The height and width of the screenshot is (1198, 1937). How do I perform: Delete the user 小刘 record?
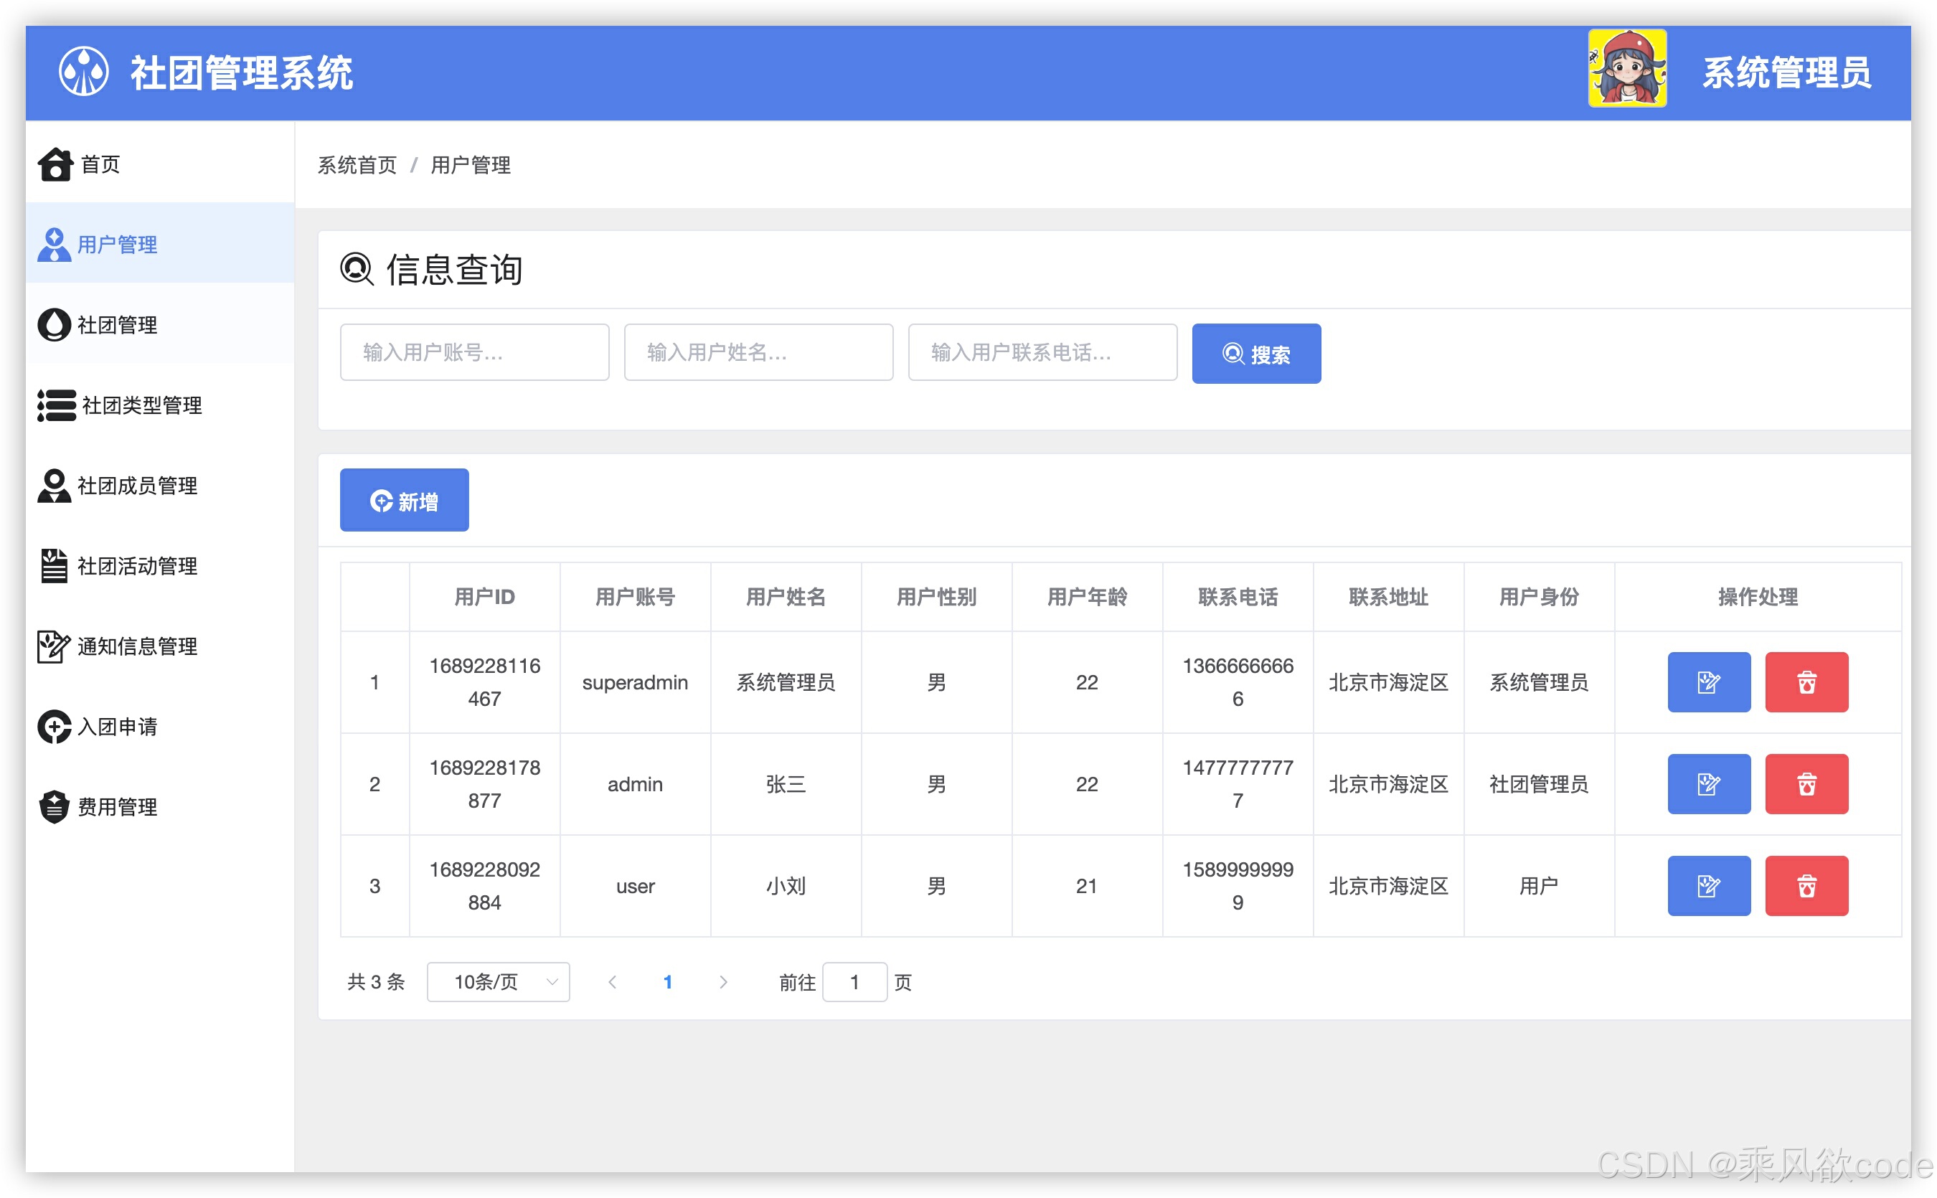(1806, 886)
